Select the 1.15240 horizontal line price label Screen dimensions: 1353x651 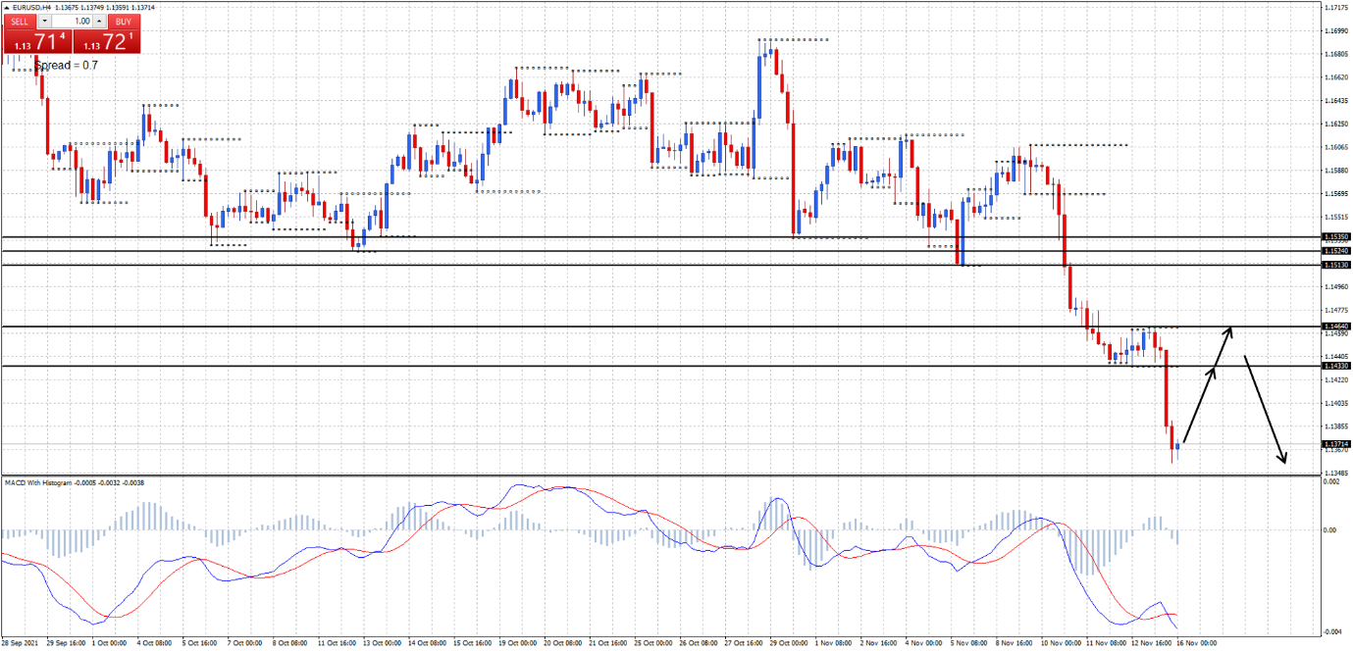pyautogui.click(x=1335, y=251)
